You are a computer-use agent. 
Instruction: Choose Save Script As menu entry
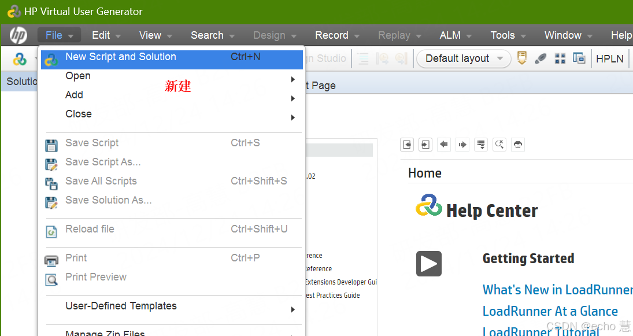click(172, 162)
